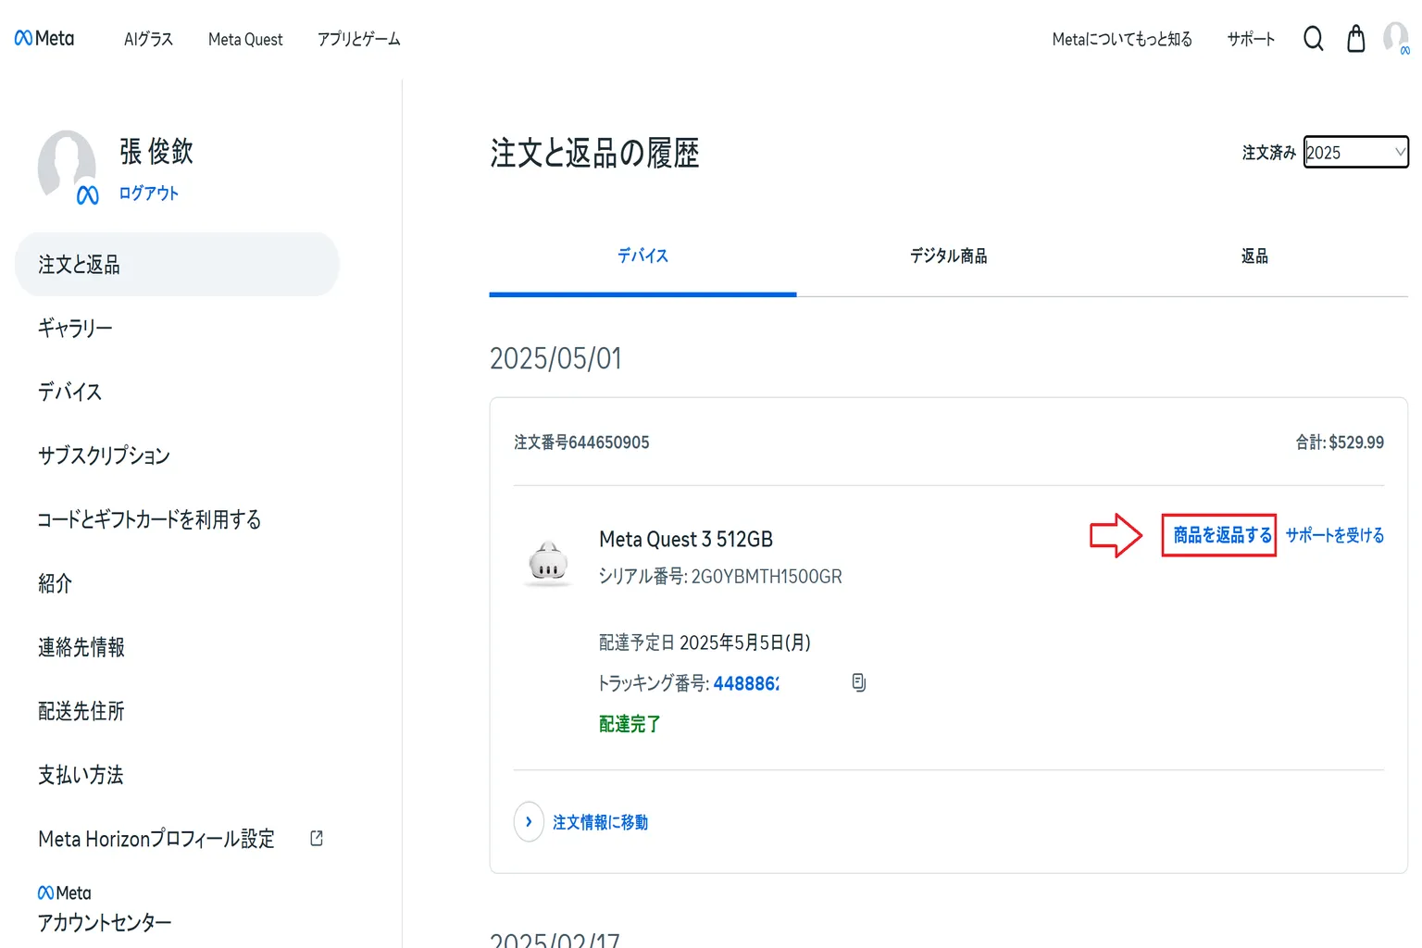This screenshot has height=948, width=1422.
Task: Click the Meta Quest 3 512GB product name
Action: click(x=686, y=539)
